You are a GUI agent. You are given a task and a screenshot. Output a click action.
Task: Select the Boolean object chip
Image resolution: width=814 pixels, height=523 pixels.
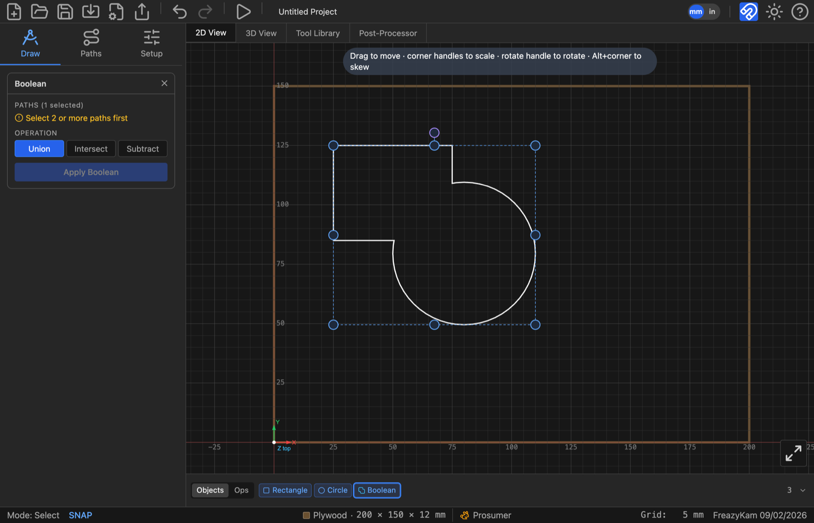click(377, 490)
